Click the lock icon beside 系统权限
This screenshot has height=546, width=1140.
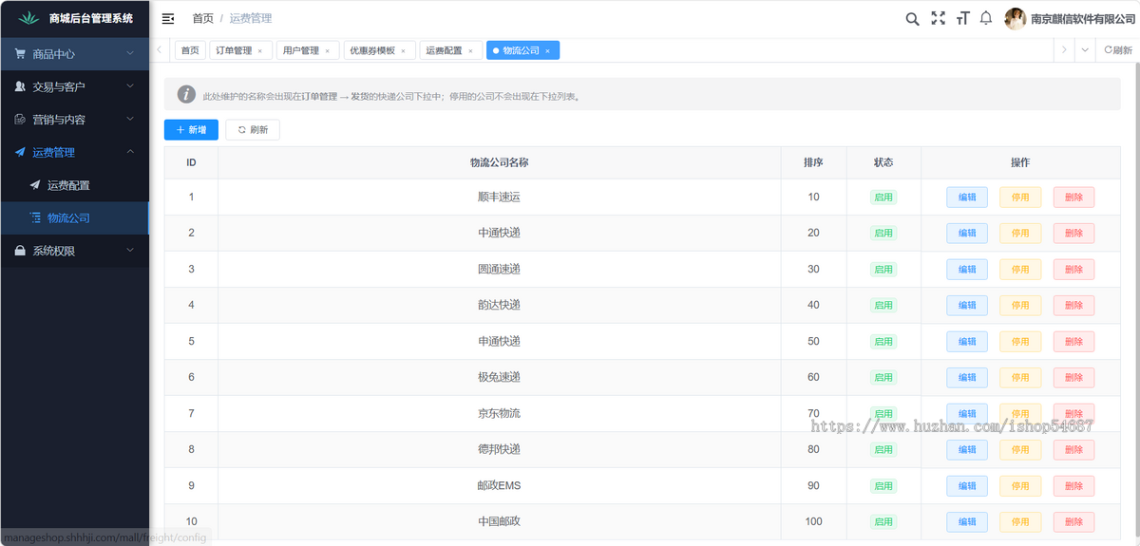tap(20, 251)
